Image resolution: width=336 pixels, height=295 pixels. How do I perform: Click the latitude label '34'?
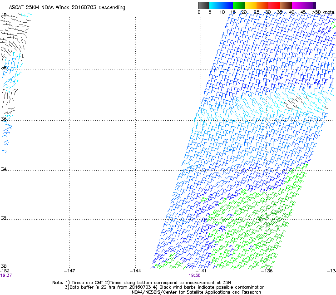pos(4,169)
